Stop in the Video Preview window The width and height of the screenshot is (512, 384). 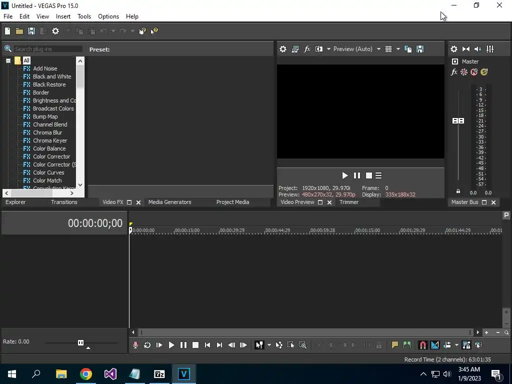[368, 175]
